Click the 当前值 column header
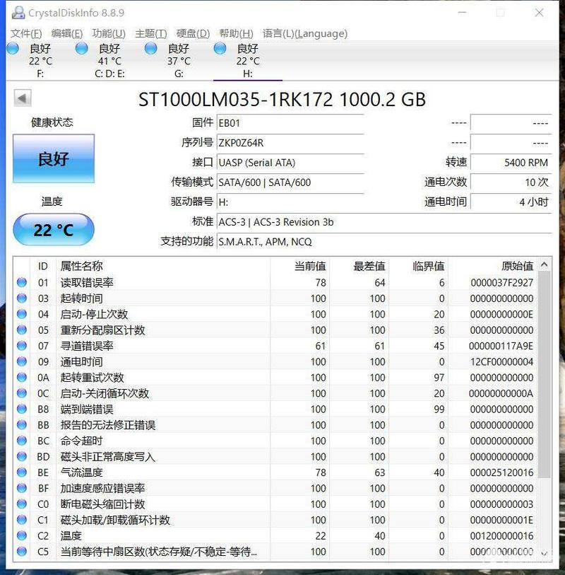The image size is (565, 575). (300, 266)
